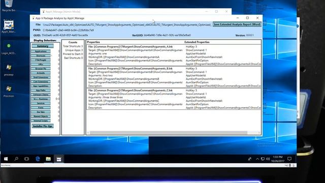Select the Software Clients display button
325x183 pixels.
click(41, 95)
